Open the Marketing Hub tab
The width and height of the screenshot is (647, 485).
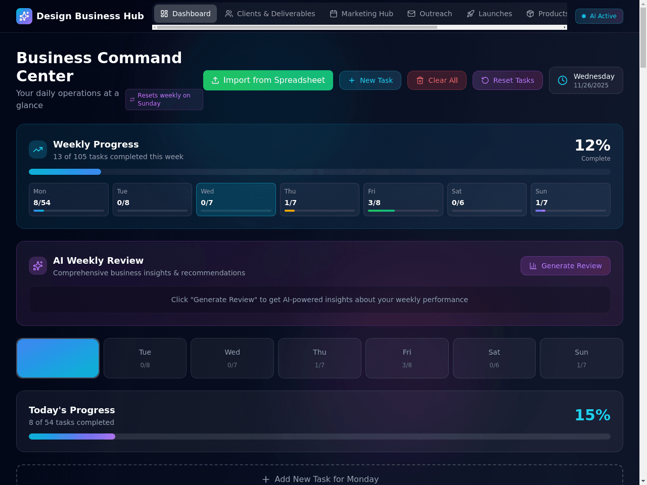[x=361, y=14]
